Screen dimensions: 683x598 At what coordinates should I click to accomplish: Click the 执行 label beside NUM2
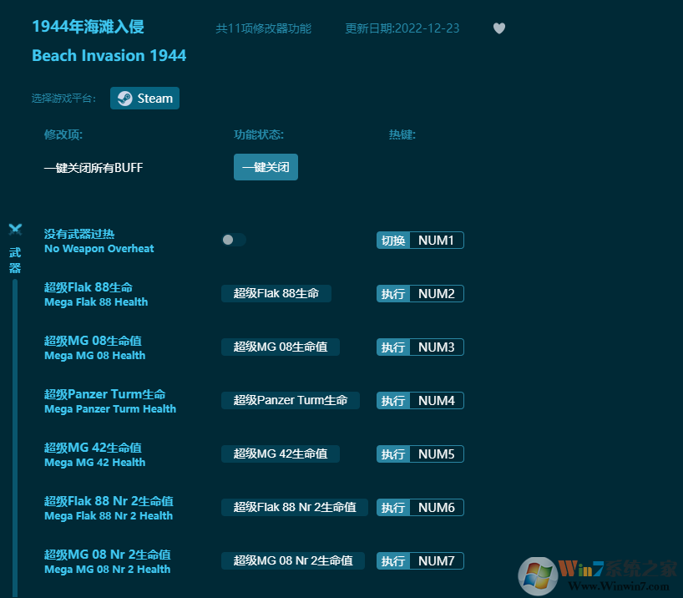tap(393, 294)
